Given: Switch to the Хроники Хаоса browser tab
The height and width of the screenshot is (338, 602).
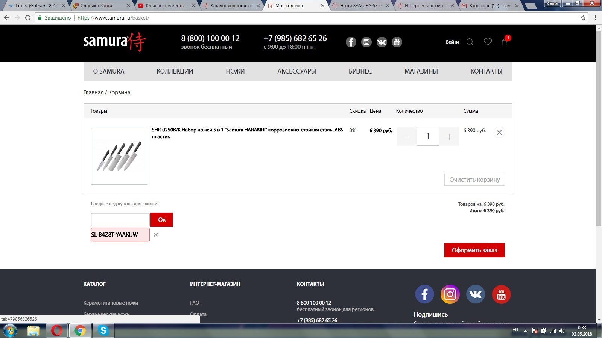Looking at the screenshot, I should point(100,6).
